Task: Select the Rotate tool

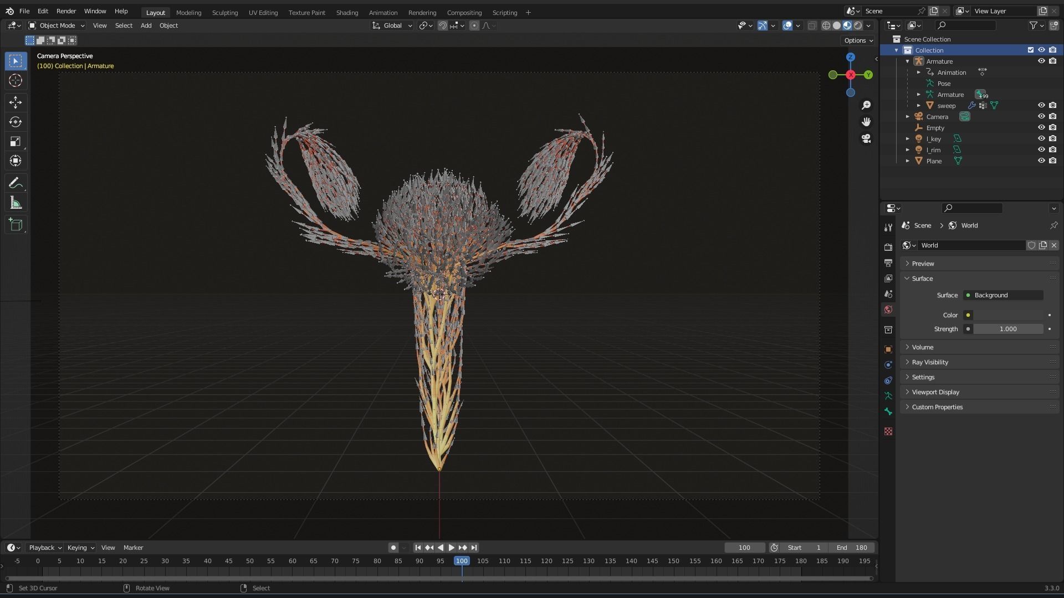Action: coord(16,122)
